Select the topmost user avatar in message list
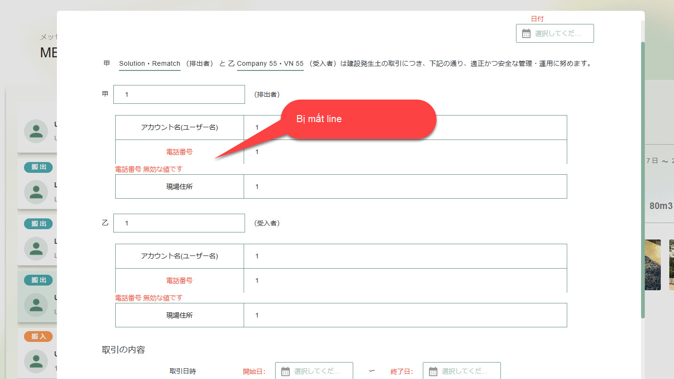The image size is (674, 379). (36, 131)
